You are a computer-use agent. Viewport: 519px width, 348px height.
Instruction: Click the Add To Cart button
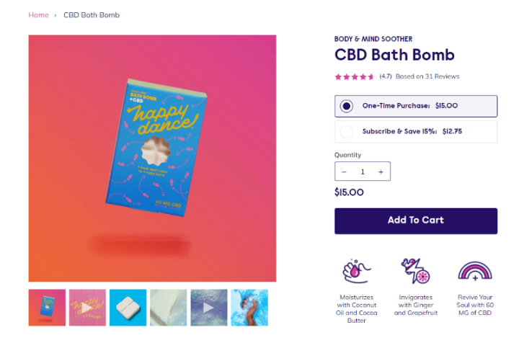(x=416, y=221)
